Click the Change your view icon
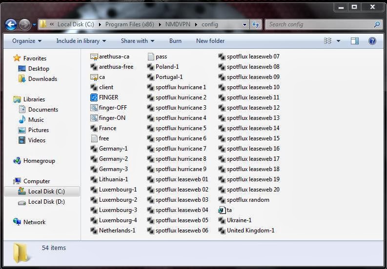The width and height of the screenshot is (387, 269). 327,41
